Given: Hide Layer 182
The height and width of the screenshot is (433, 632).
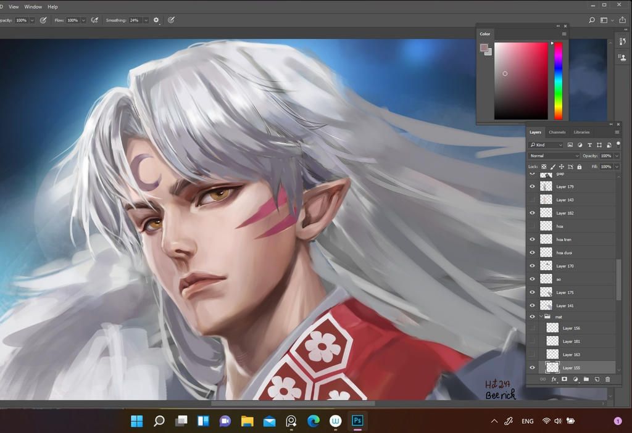Looking at the screenshot, I should click(532, 213).
